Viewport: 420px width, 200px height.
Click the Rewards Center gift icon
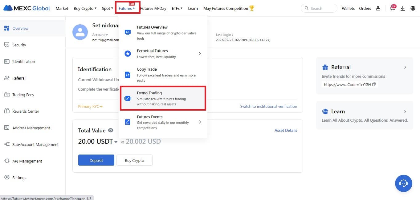[7, 111]
